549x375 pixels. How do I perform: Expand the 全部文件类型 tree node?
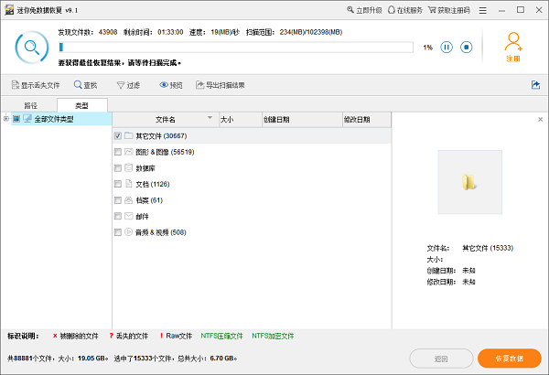6,119
